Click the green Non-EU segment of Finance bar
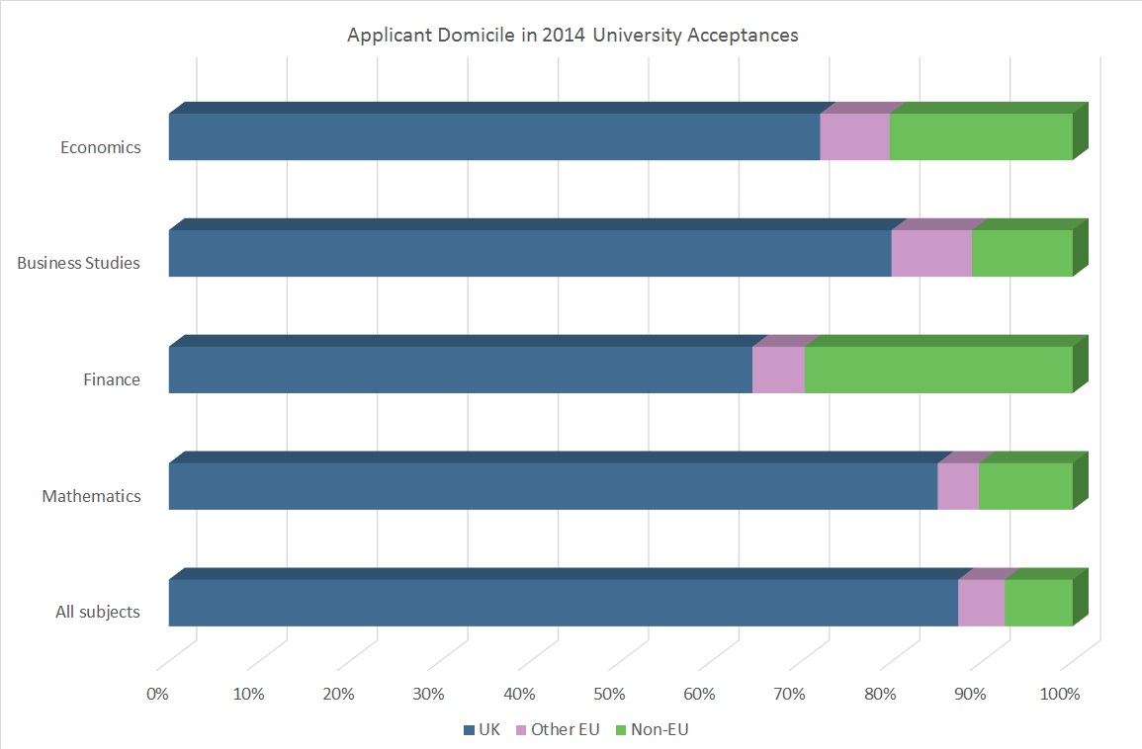 [937, 370]
